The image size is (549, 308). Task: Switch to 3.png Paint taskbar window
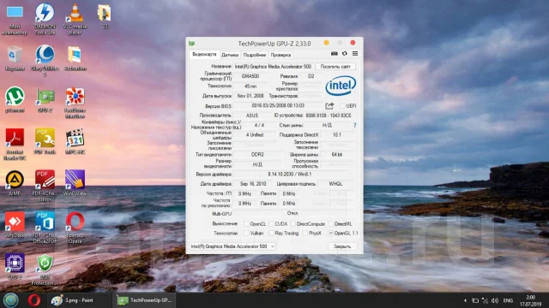pyautogui.click(x=79, y=300)
